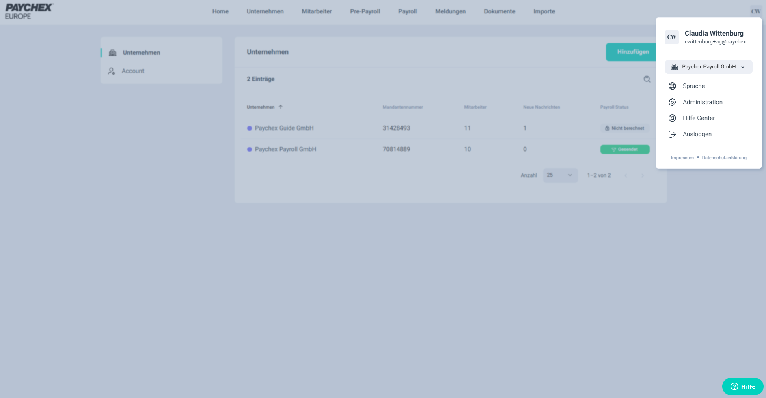Open the Anzahl rows-per-page dropdown
Image resolution: width=766 pixels, height=398 pixels.
point(560,175)
